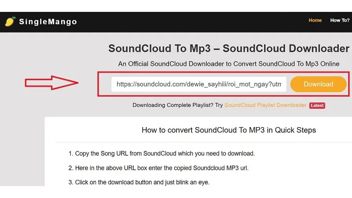Open the Home menu item
352x198 pixels.
[x=315, y=20]
